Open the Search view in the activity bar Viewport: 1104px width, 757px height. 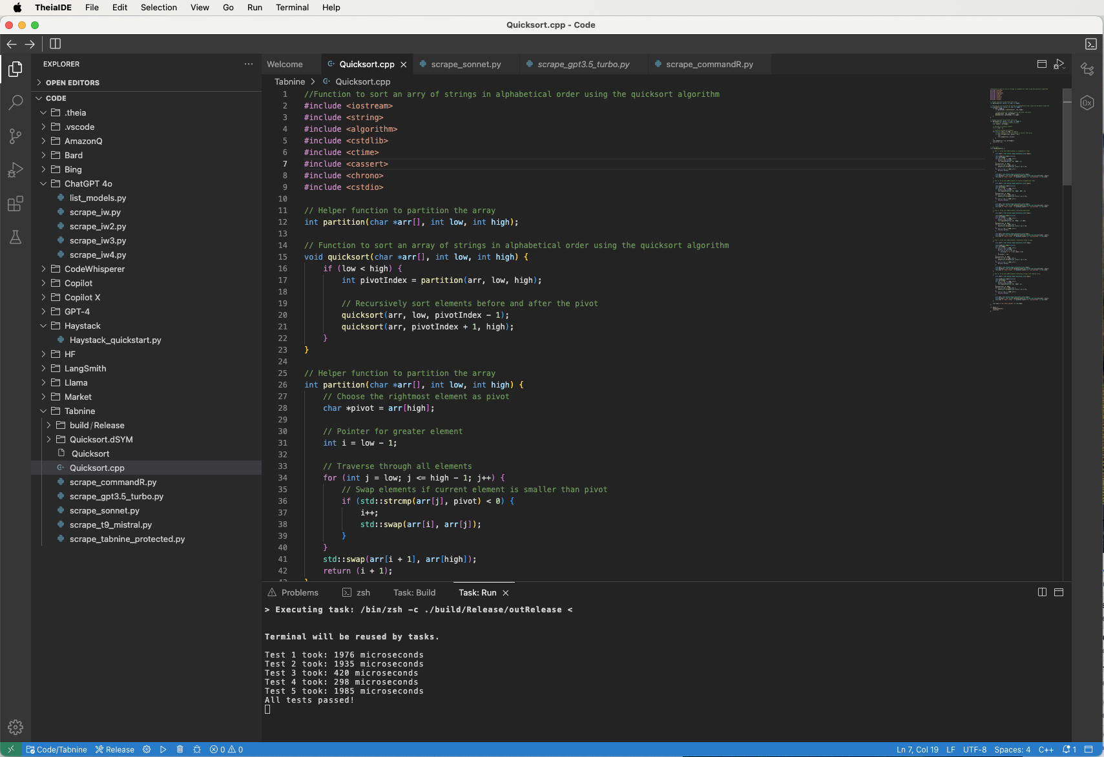pos(16,103)
